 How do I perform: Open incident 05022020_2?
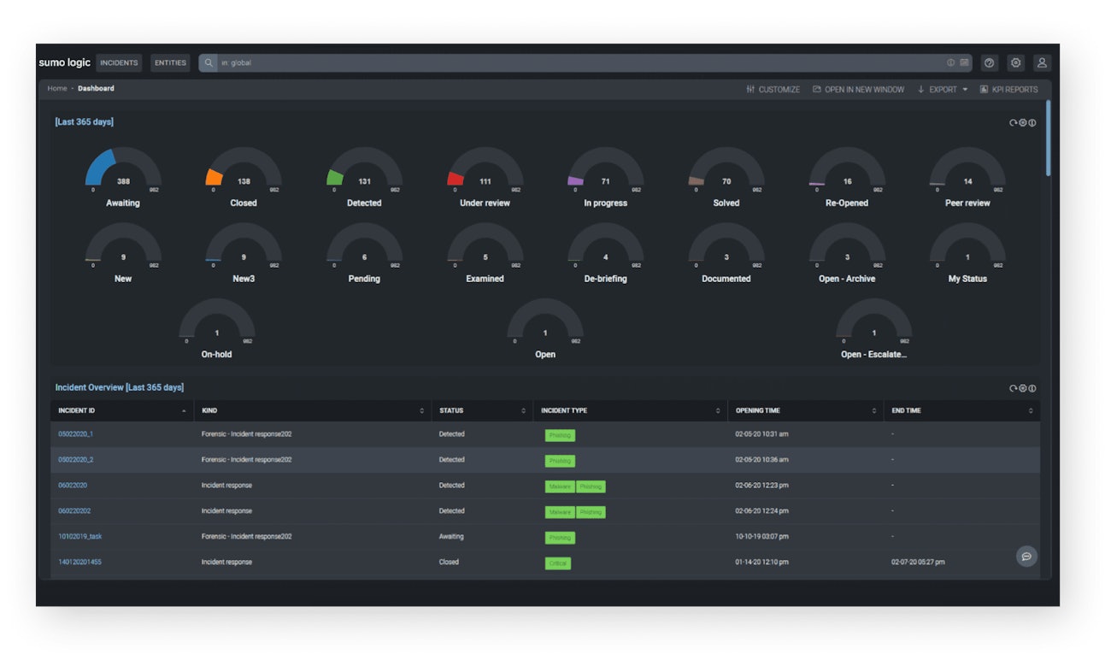click(76, 460)
